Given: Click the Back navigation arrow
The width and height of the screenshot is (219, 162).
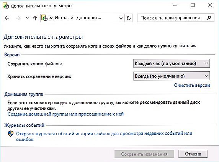Looking at the screenshot, I should (7, 18).
